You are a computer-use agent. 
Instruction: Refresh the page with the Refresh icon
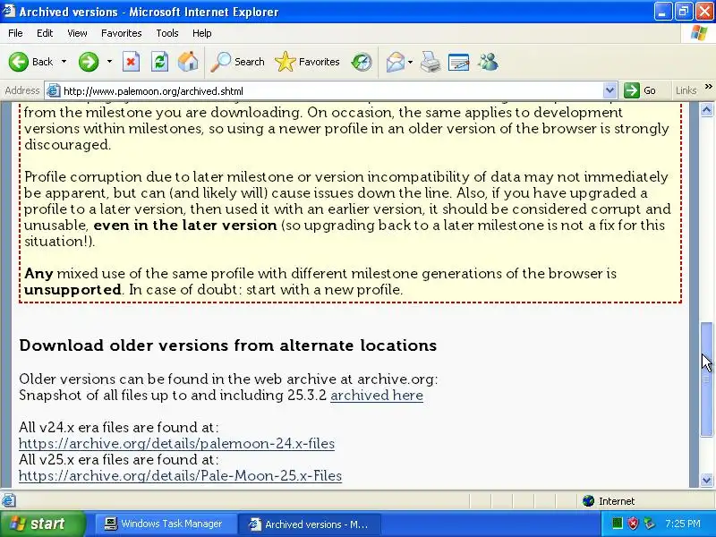(x=160, y=62)
